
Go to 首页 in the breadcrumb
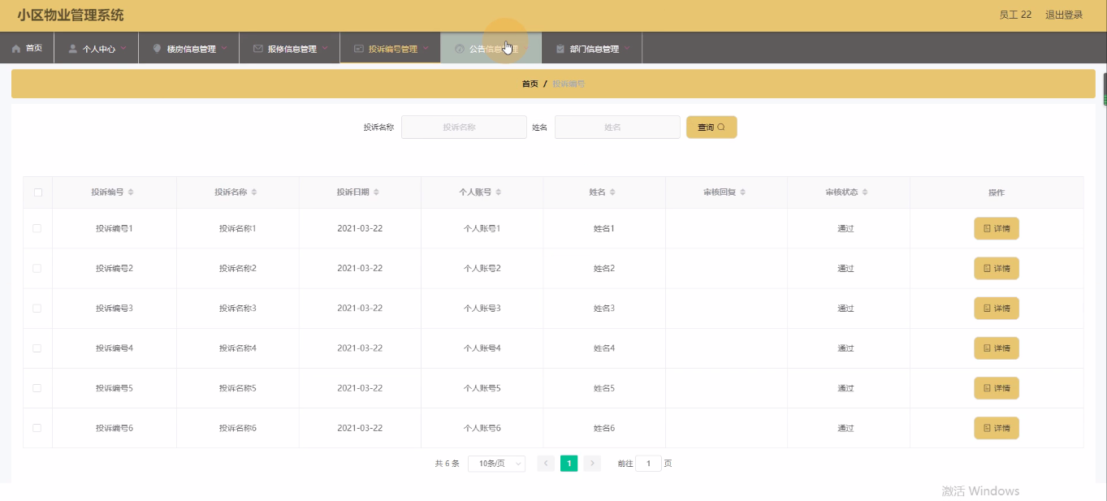point(530,84)
